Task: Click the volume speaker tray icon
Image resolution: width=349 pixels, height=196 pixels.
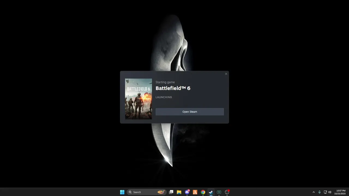Action: (x=330, y=192)
